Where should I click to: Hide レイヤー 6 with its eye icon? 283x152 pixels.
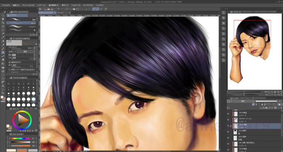228,114
